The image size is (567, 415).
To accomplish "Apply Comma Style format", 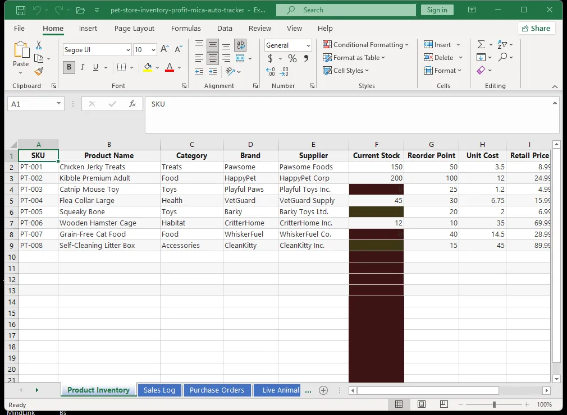I will [307, 58].
